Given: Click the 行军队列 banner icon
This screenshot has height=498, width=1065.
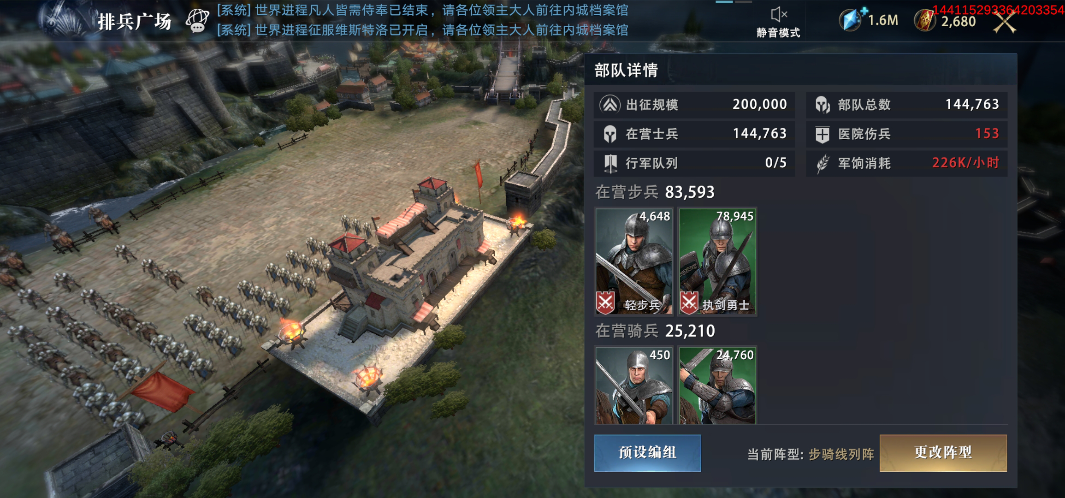Looking at the screenshot, I should tap(610, 163).
